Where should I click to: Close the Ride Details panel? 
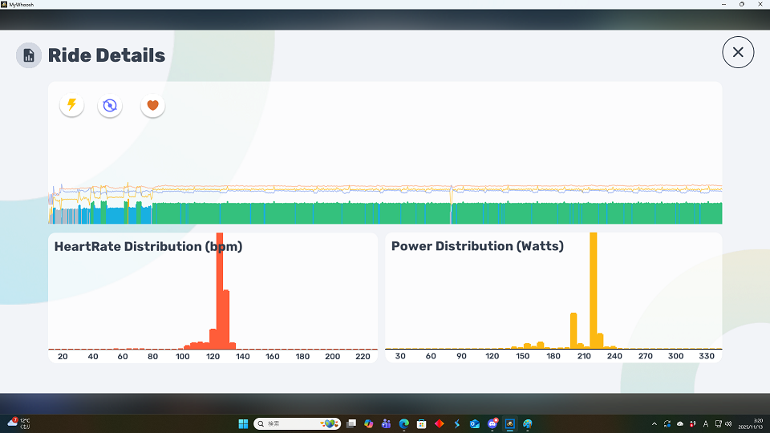tap(738, 52)
